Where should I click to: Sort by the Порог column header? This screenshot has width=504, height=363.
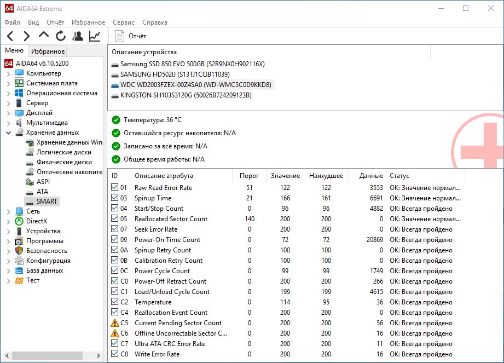pos(249,176)
